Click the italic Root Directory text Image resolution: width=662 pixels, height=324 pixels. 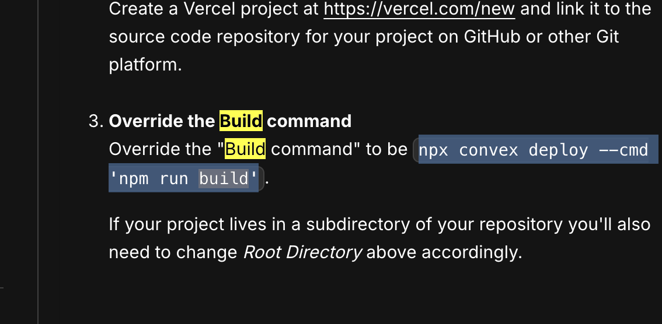tap(303, 252)
